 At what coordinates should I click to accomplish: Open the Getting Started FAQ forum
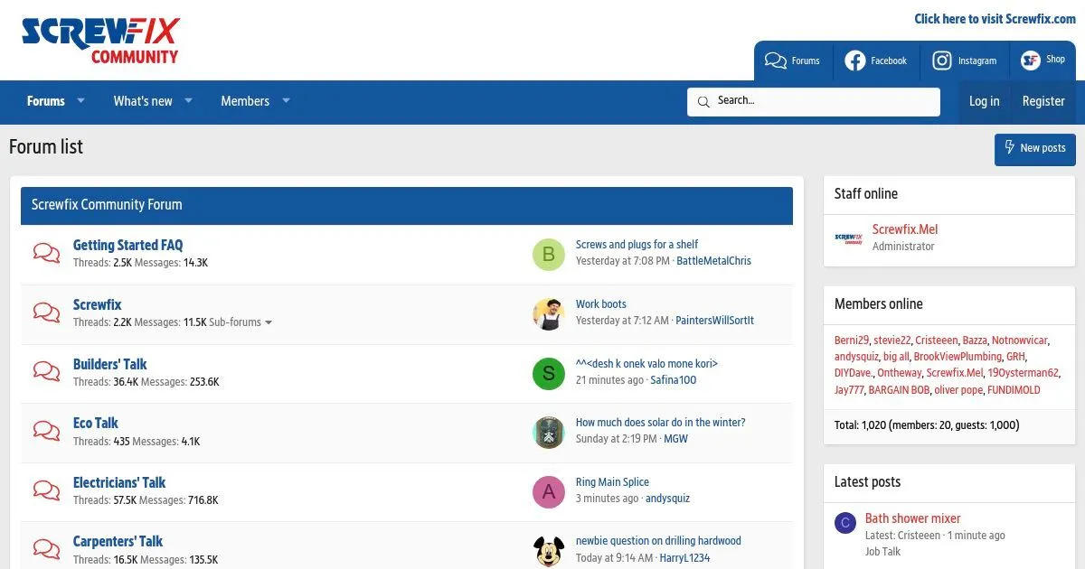tap(127, 246)
